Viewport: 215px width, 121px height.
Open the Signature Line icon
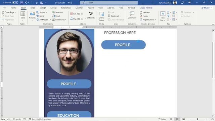[x=174, y=12]
